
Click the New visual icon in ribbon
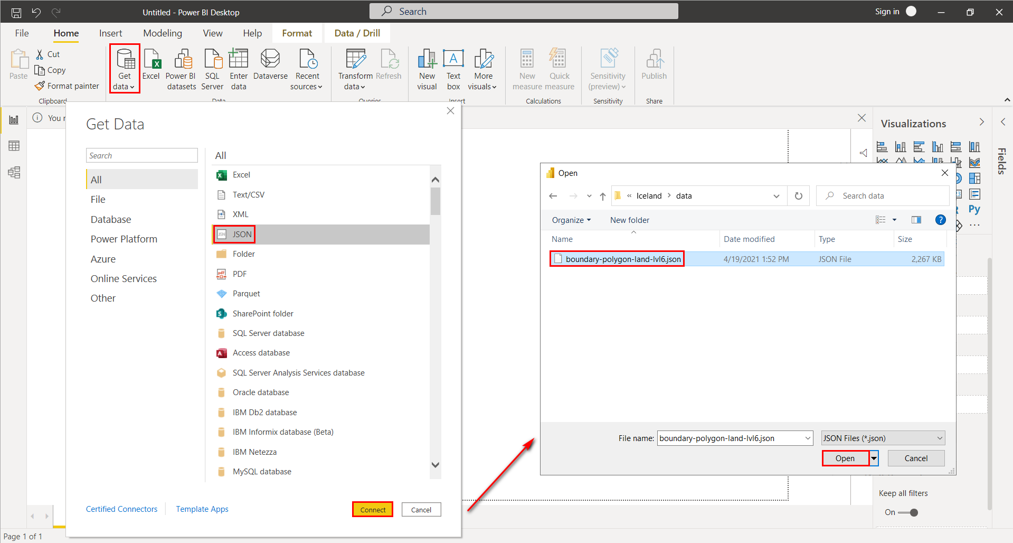point(427,69)
